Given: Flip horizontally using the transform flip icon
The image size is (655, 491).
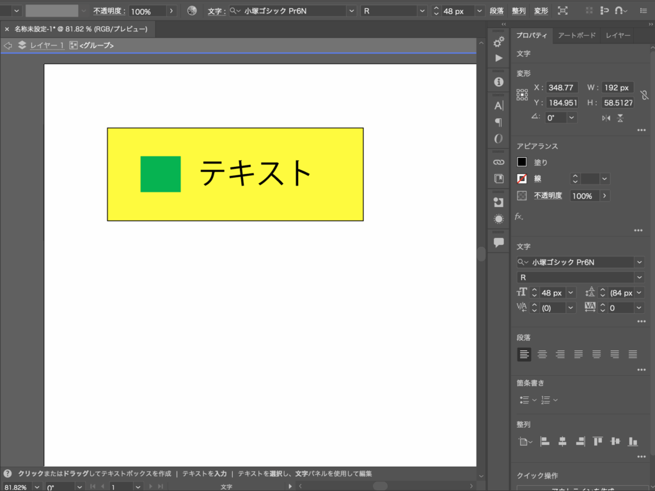Looking at the screenshot, I should pos(606,118).
